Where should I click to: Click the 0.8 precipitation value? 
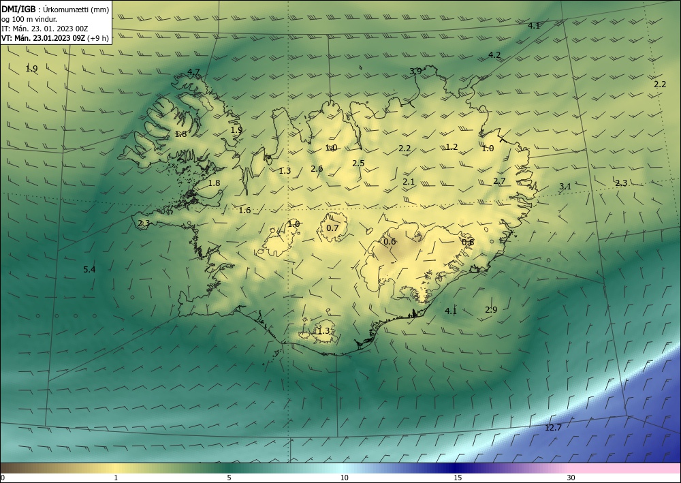point(468,242)
